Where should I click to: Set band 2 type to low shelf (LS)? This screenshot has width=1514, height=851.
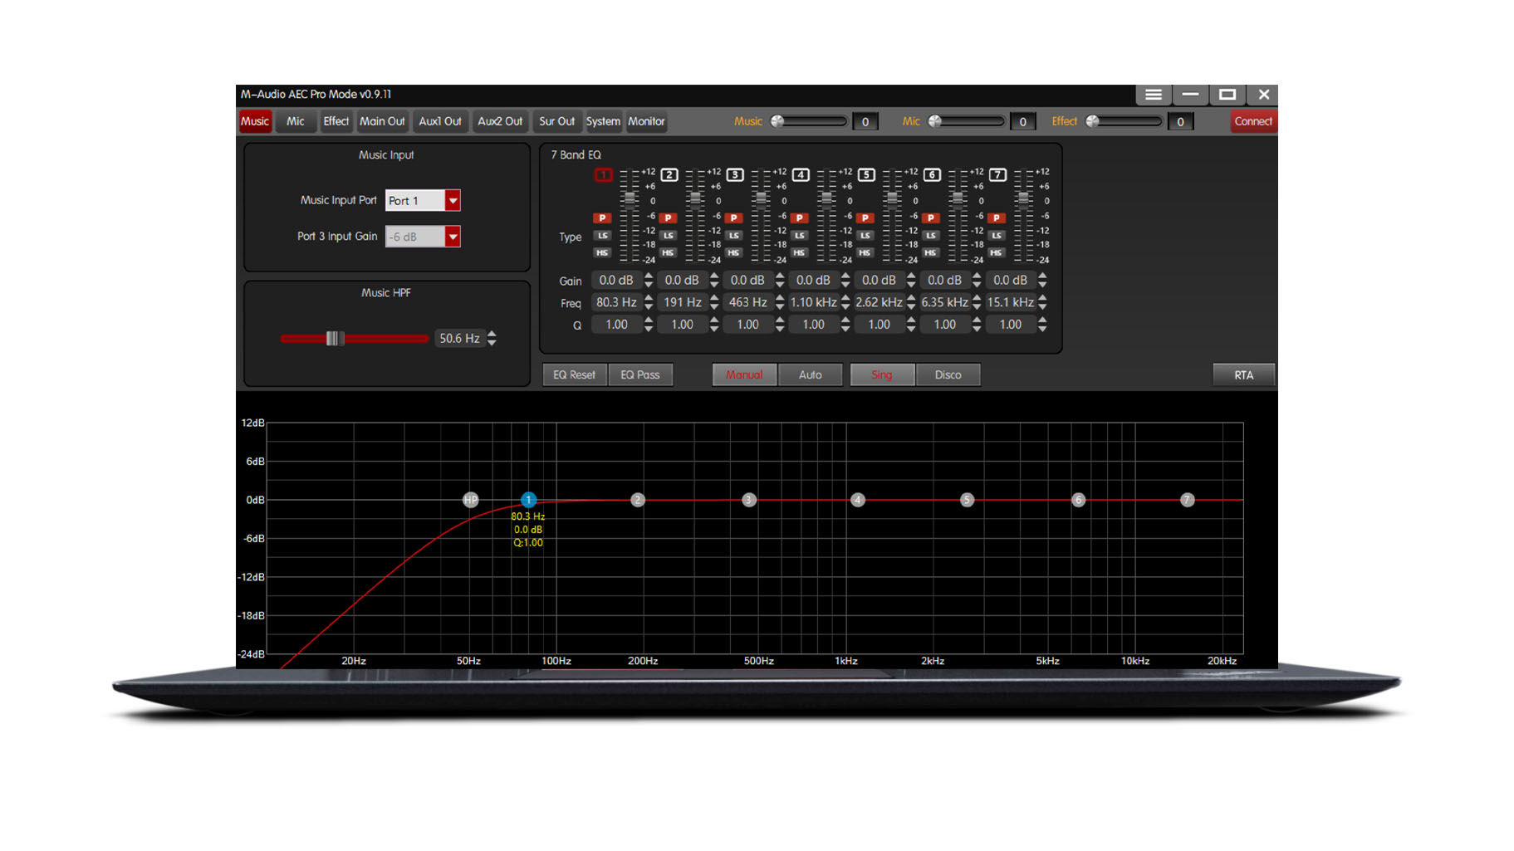[x=669, y=236]
